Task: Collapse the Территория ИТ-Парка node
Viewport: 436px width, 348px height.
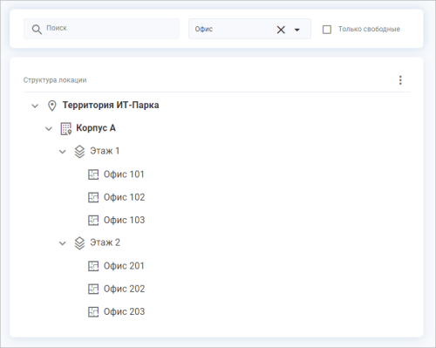Action: [x=35, y=106]
